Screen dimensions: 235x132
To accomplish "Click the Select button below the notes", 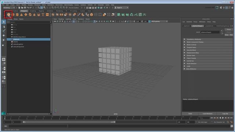I will [x=190, y=114].
